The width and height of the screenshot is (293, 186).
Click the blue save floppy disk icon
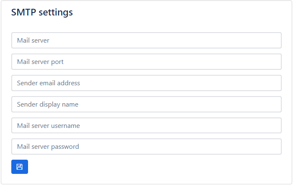tap(20, 167)
